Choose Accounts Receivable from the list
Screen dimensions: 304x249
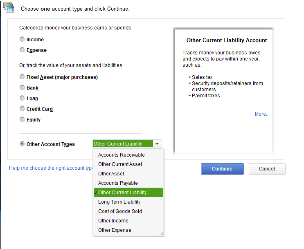tap(121, 155)
